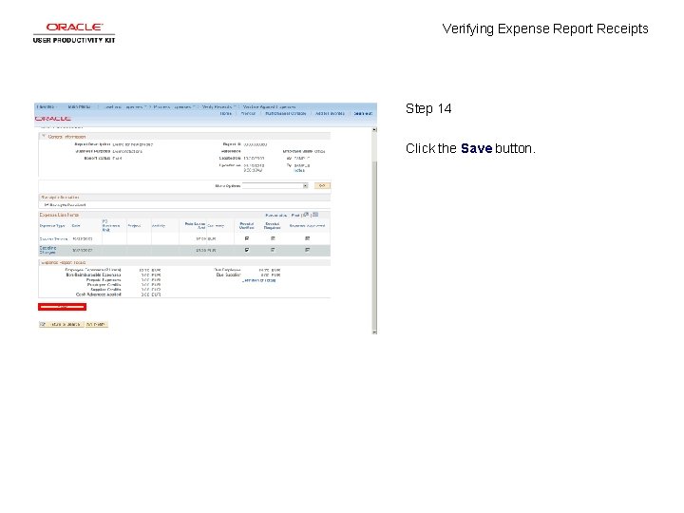
Task: Toggle the All Receipts Received checkbox
Action: (46, 204)
